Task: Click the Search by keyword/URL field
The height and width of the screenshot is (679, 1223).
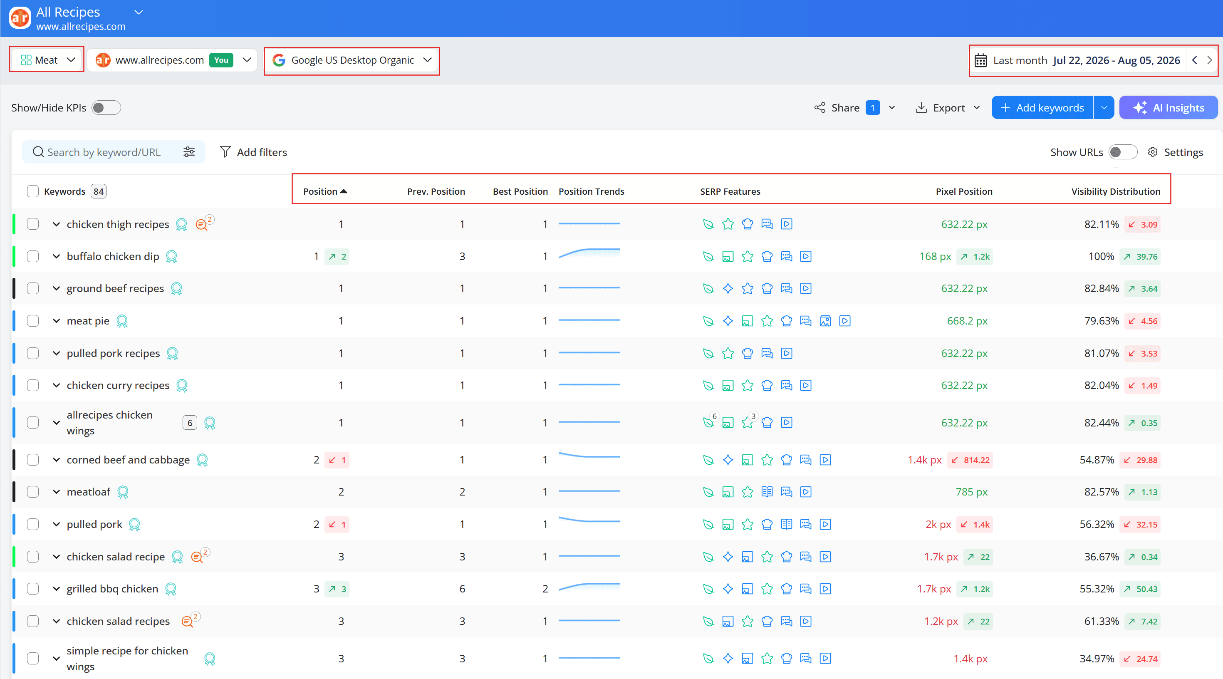Action: pyautogui.click(x=104, y=152)
